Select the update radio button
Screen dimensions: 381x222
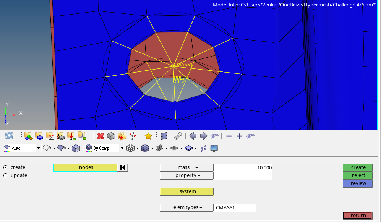[6, 175]
